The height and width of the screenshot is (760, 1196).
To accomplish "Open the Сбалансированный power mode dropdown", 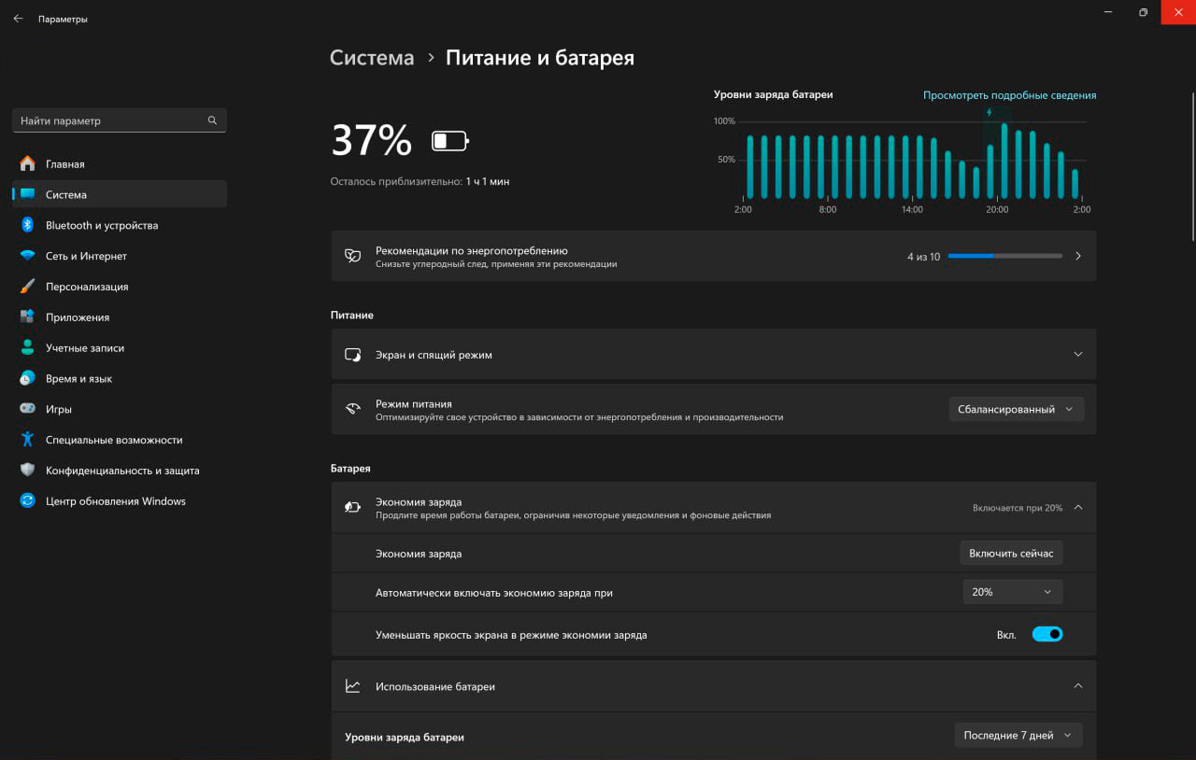I will click(x=1017, y=409).
